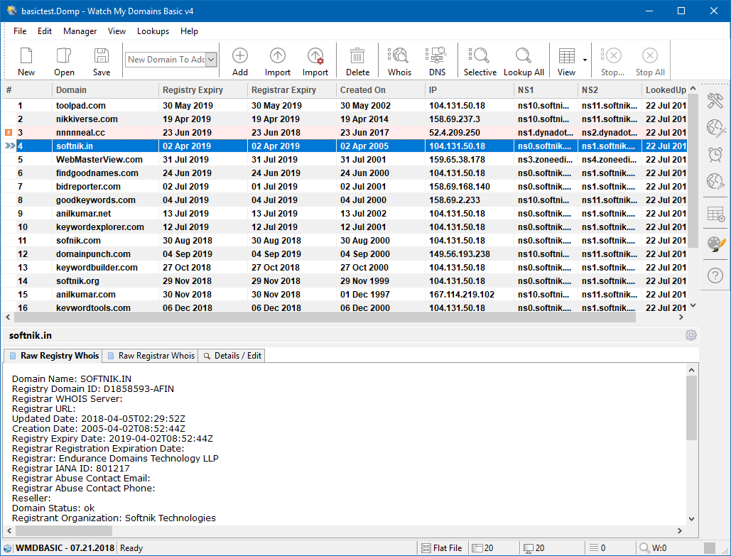Open the Help menu

click(x=189, y=31)
